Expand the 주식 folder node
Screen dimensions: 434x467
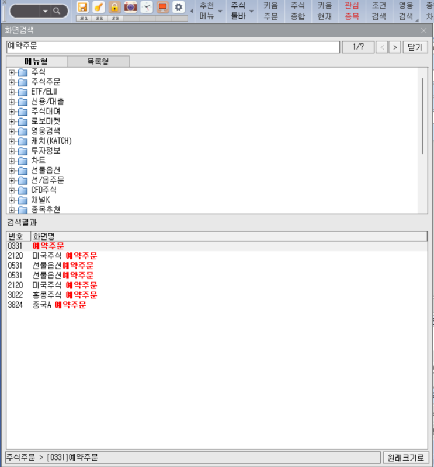[12, 72]
